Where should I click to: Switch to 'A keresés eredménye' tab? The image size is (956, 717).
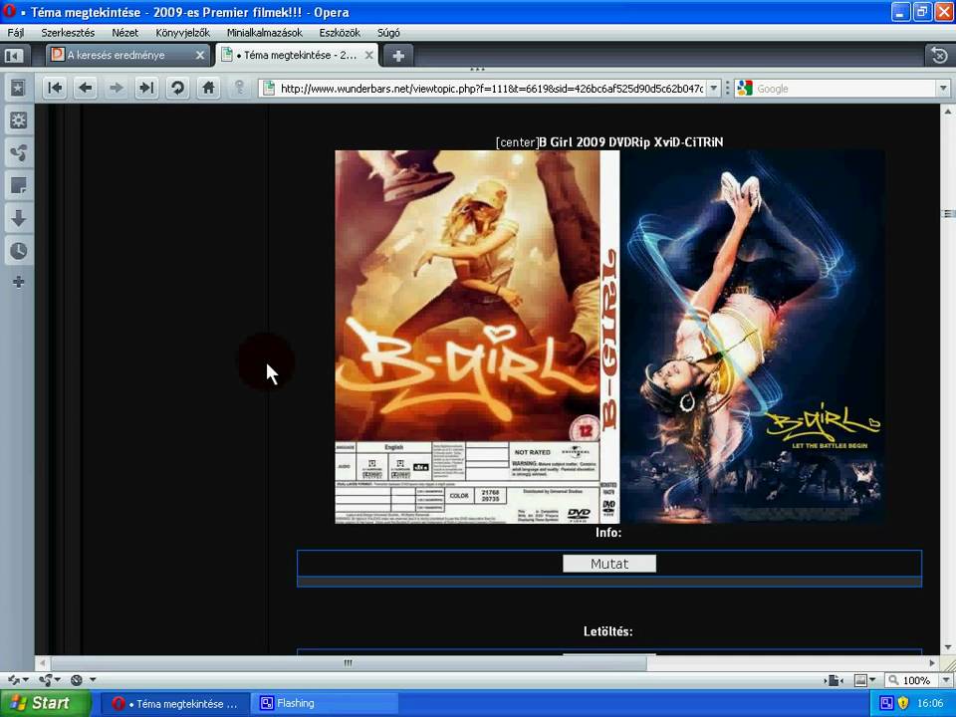[127, 55]
